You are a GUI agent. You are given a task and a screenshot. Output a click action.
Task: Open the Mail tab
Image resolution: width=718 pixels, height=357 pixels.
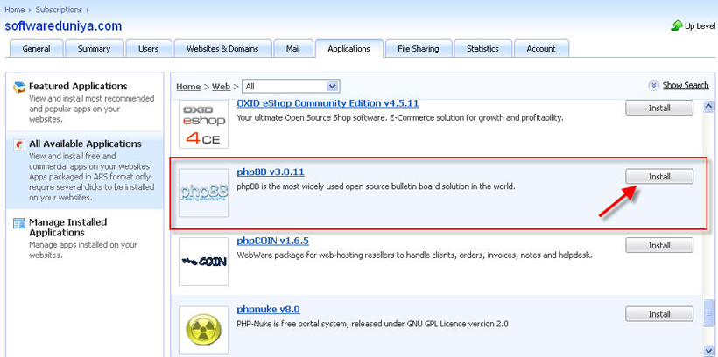(293, 48)
